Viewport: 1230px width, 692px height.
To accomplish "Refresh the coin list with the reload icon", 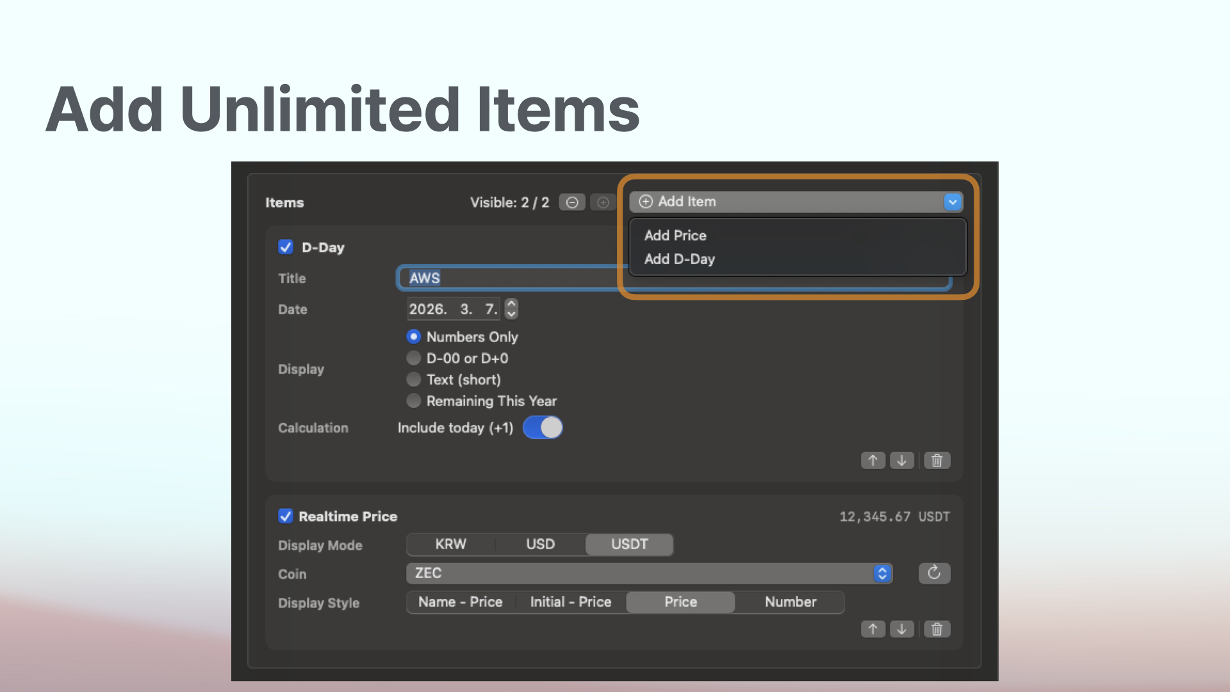I will [x=934, y=573].
